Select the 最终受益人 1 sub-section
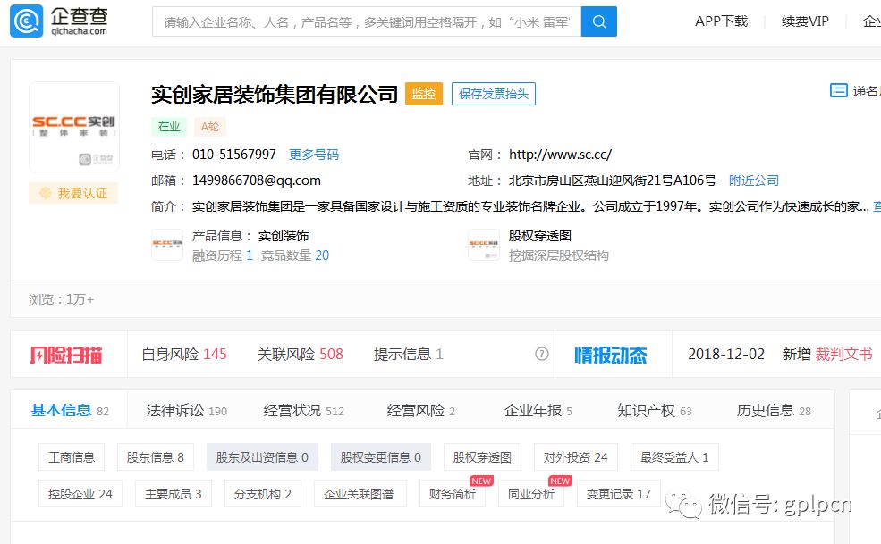The width and height of the screenshot is (881, 544). [x=674, y=457]
